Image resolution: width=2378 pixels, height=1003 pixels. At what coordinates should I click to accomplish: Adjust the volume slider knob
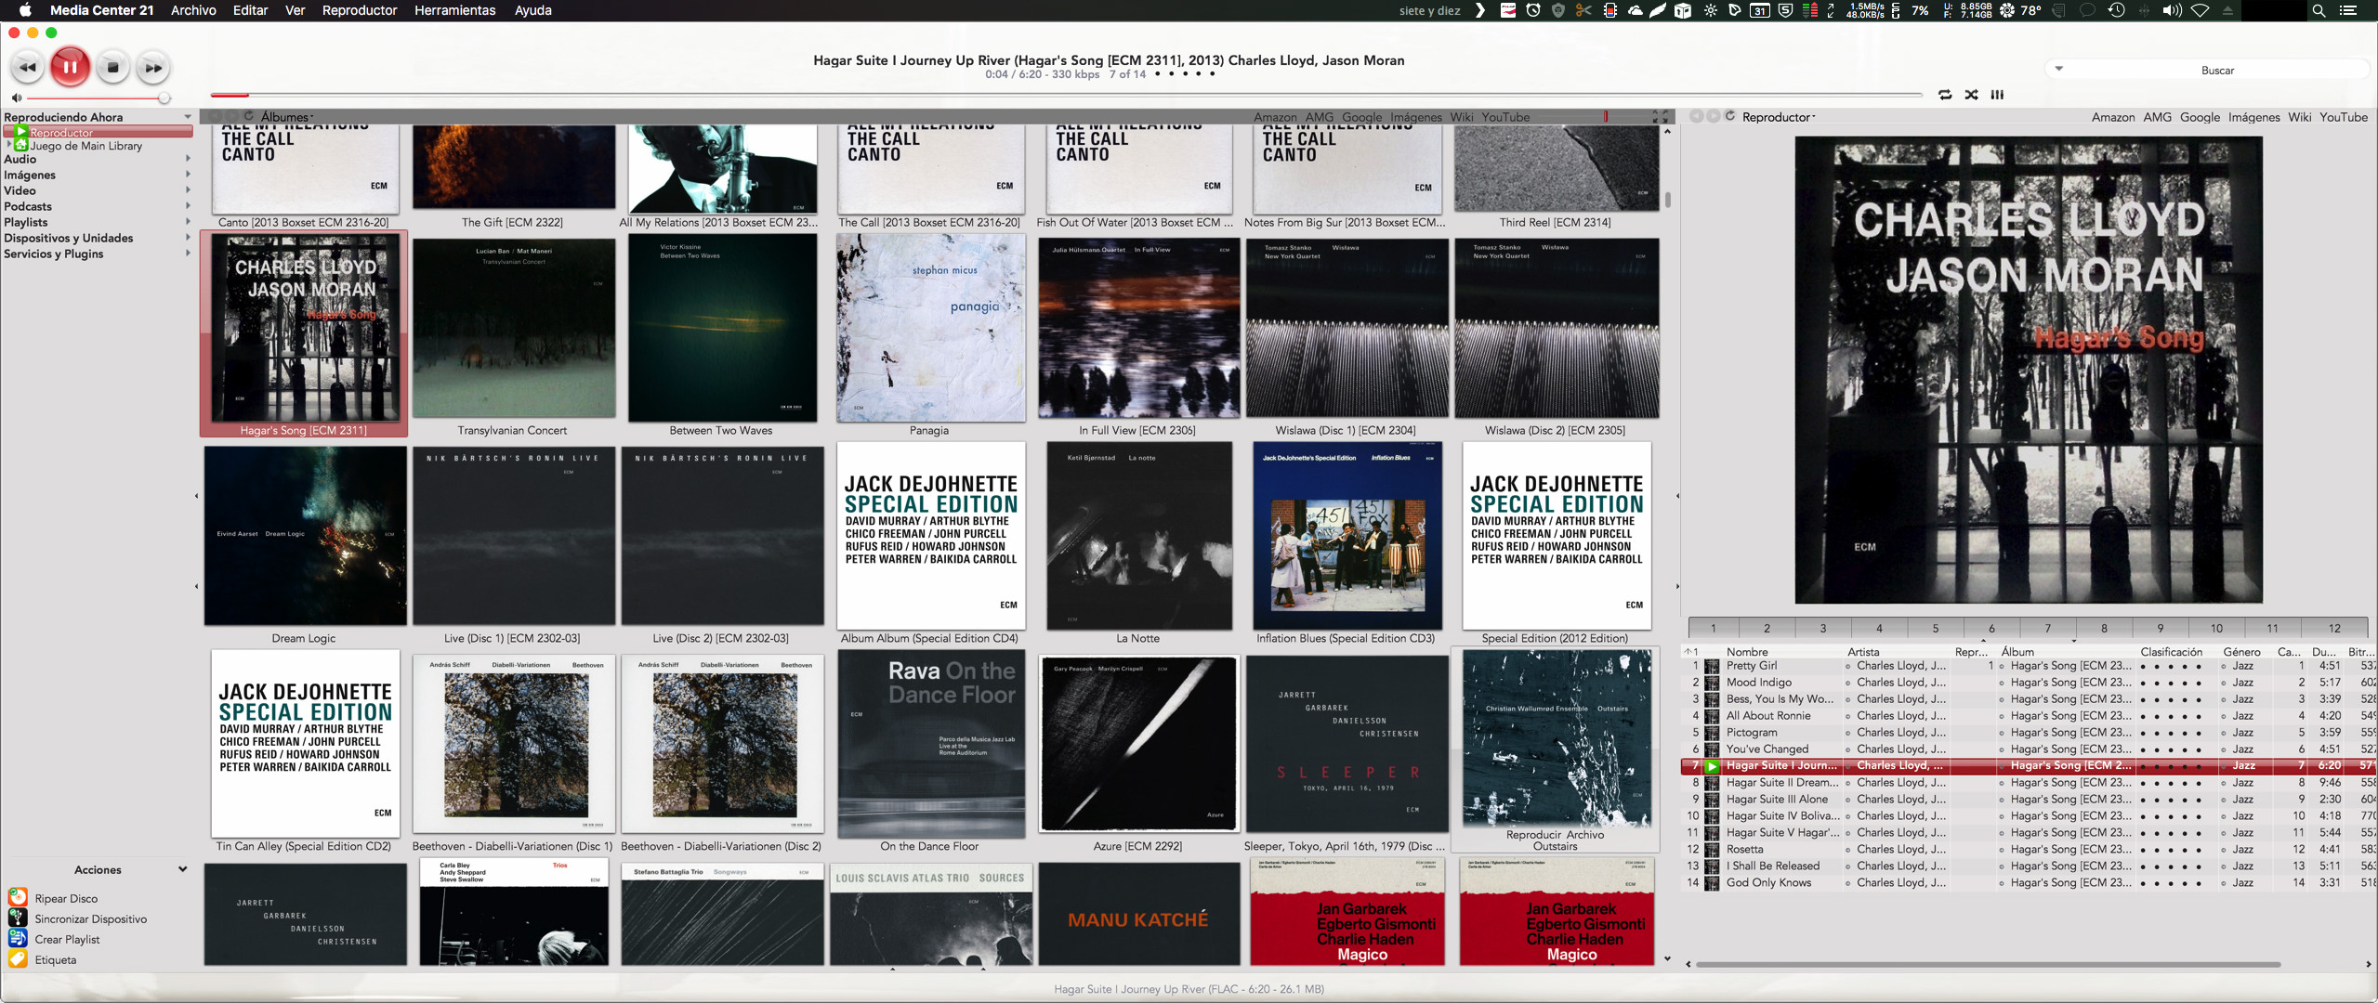pyautogui.click(x=164, y=98)
